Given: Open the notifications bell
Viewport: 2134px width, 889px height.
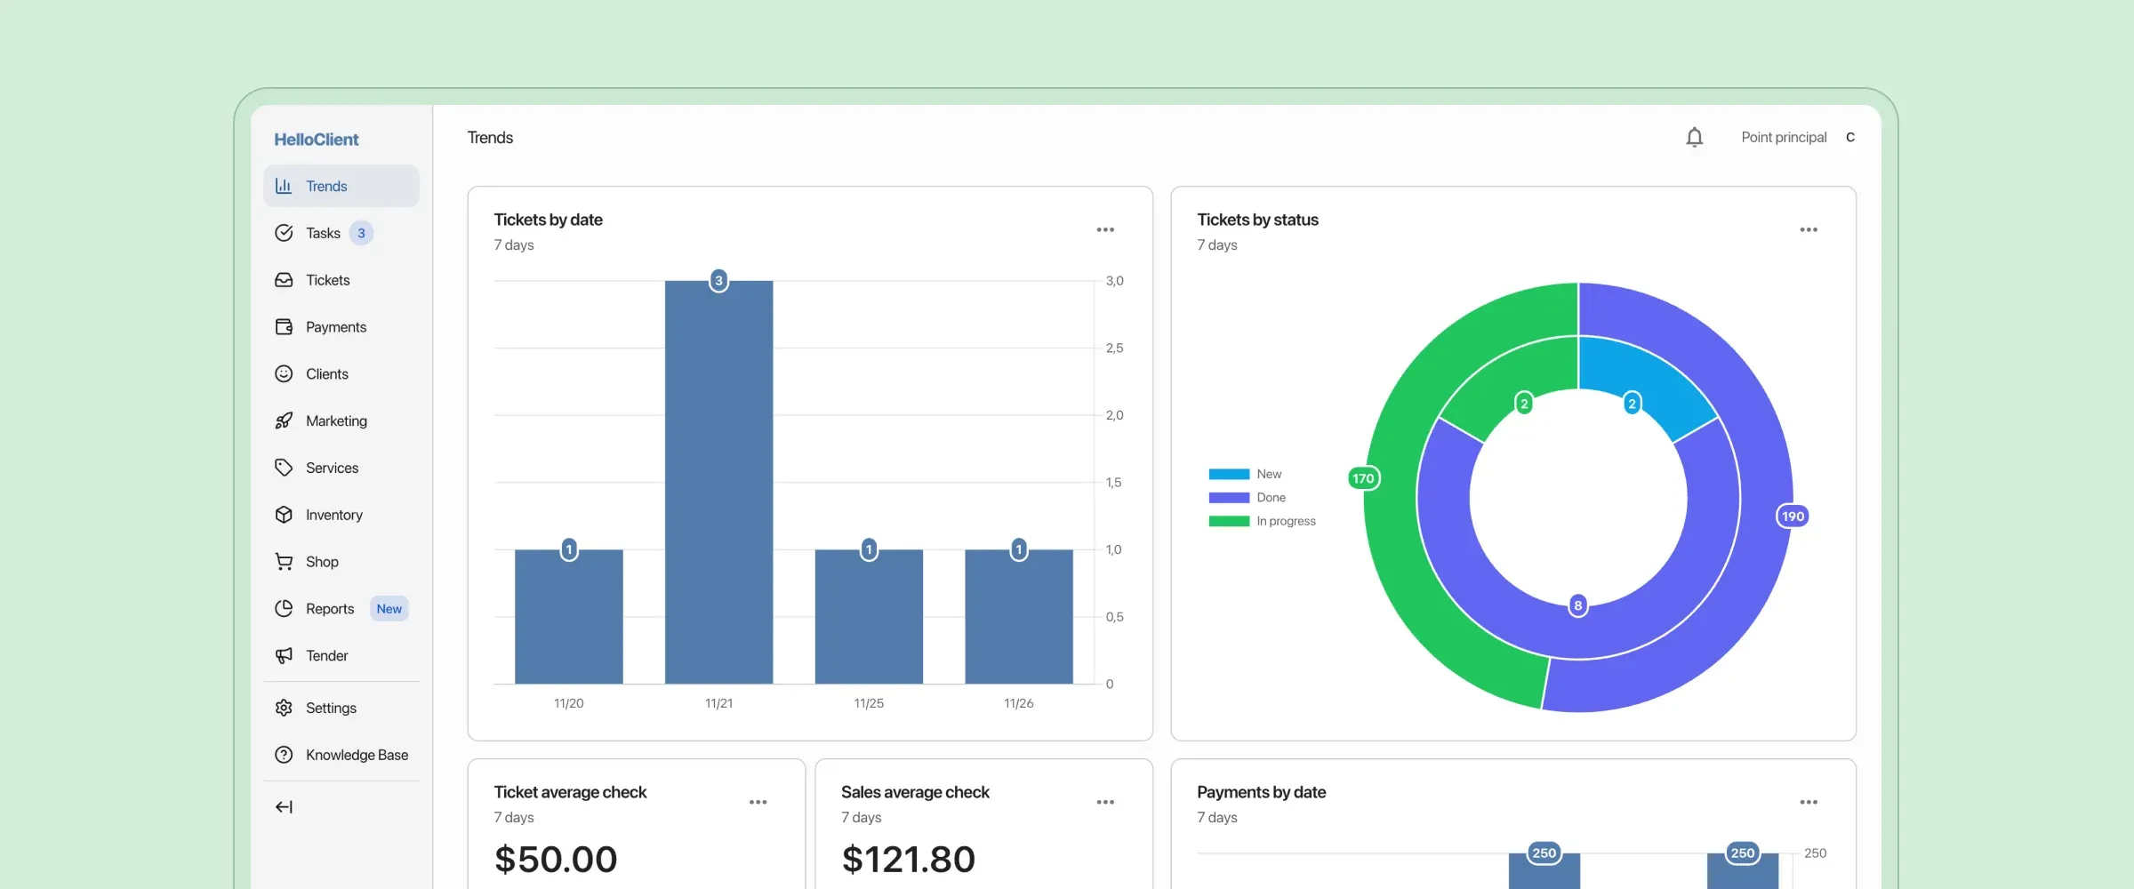Looking at the screenshot, I should pyautogui.click(x=1694, y=137).
